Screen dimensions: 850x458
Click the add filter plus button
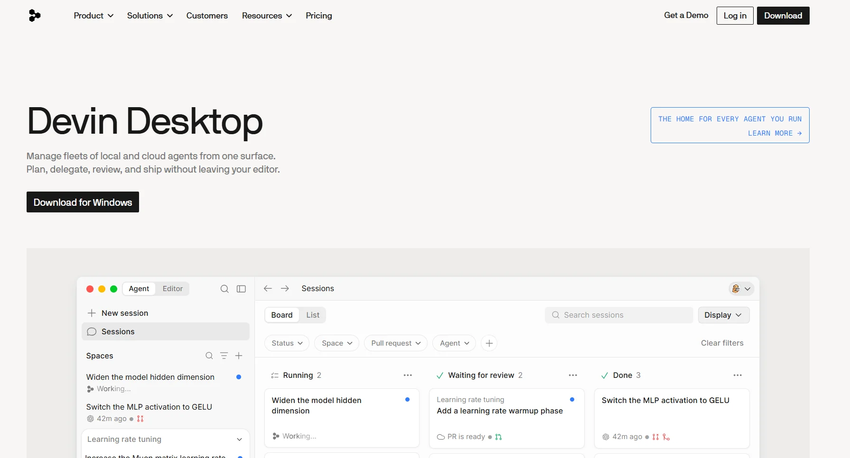click(489, 343)
